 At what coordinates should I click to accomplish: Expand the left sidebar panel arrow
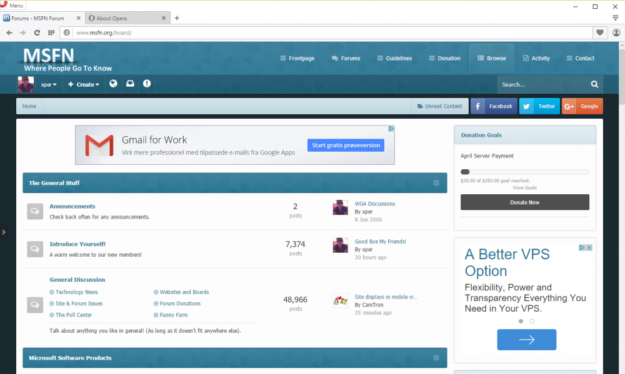tap(4, 232)
